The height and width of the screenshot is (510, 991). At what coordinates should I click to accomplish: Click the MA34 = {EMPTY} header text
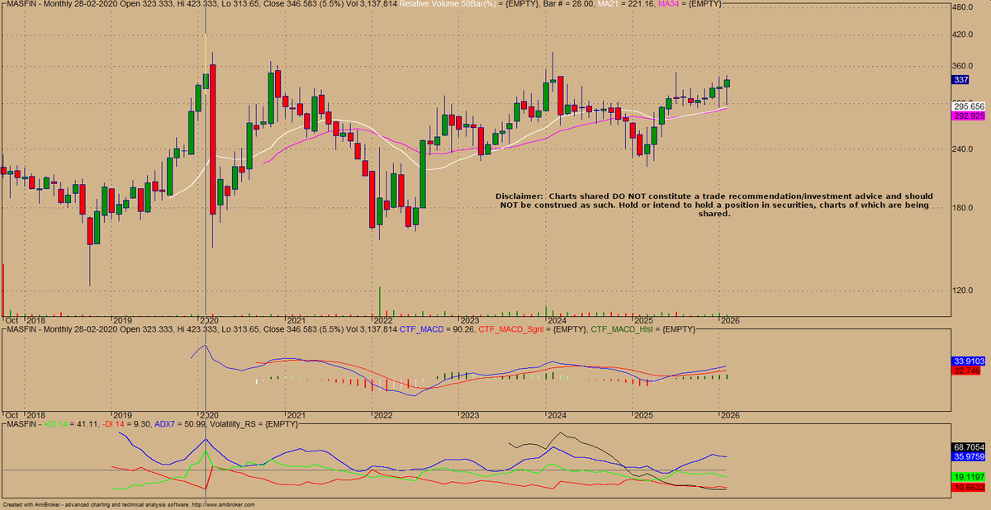[x=690, y=5]
